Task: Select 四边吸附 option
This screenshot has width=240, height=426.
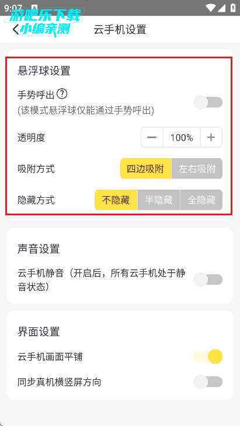Action: [145, 169]
